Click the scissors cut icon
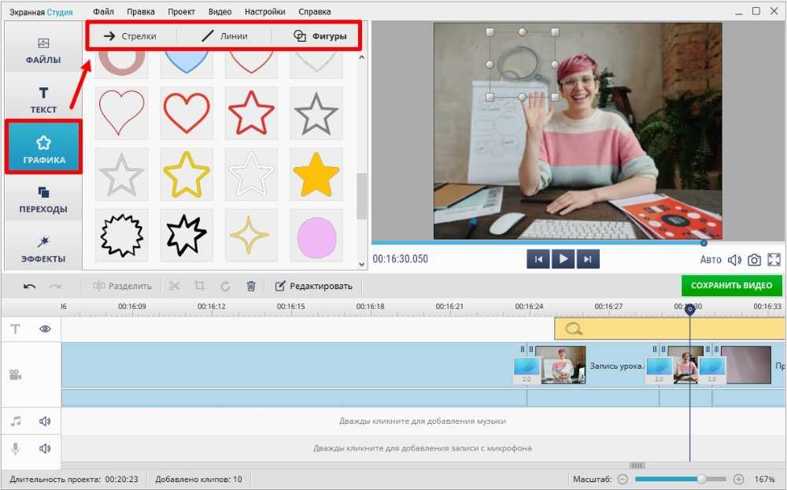 (175, 286)
